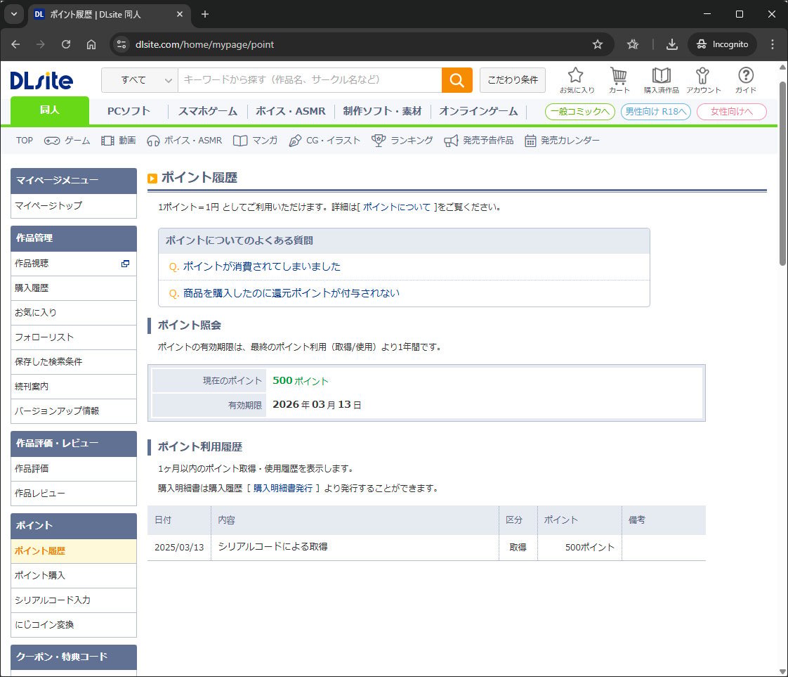Select the オンラインゲーム tab

click(x=478, y=111)
